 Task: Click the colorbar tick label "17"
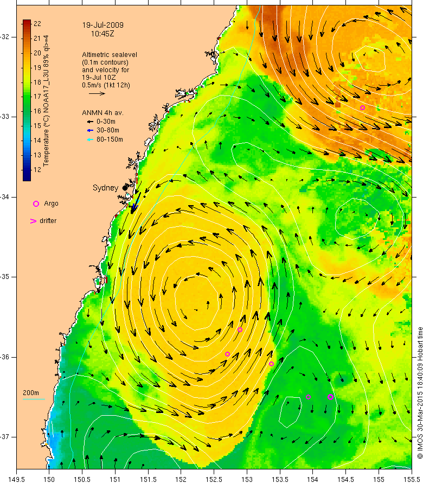pyautogui.click(x=37, y=97)
